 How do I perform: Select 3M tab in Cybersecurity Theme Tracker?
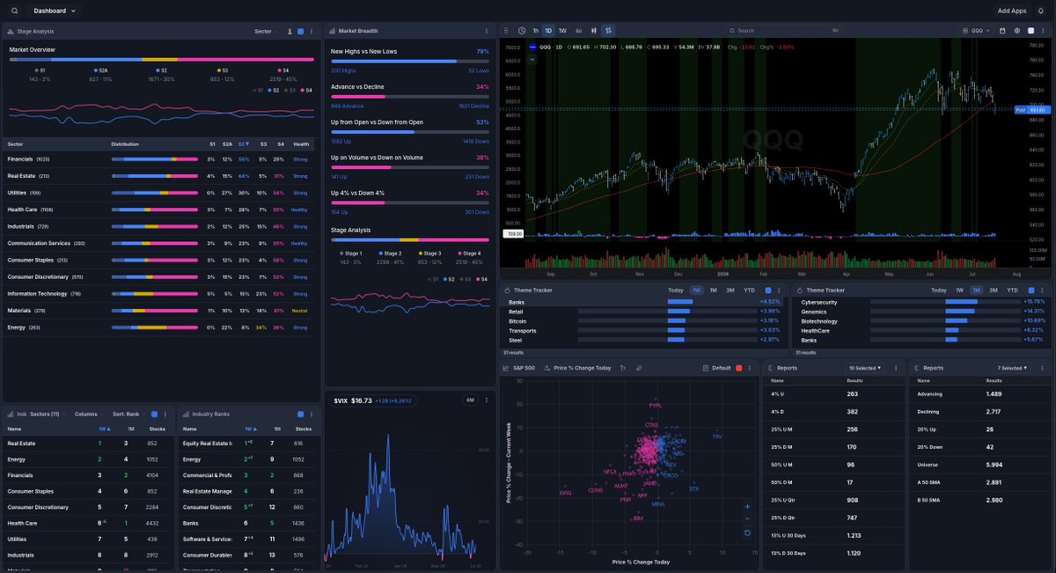click(994, 290)
